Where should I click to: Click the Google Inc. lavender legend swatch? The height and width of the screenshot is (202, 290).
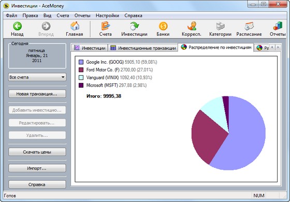81,62
